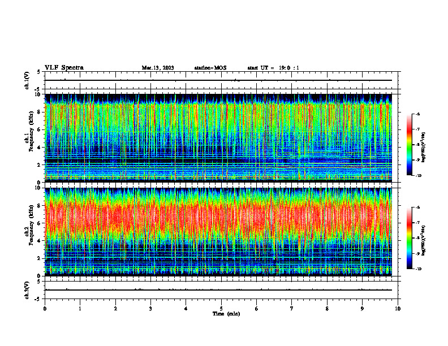Click time axis tick label '9'

coord(362,309)
